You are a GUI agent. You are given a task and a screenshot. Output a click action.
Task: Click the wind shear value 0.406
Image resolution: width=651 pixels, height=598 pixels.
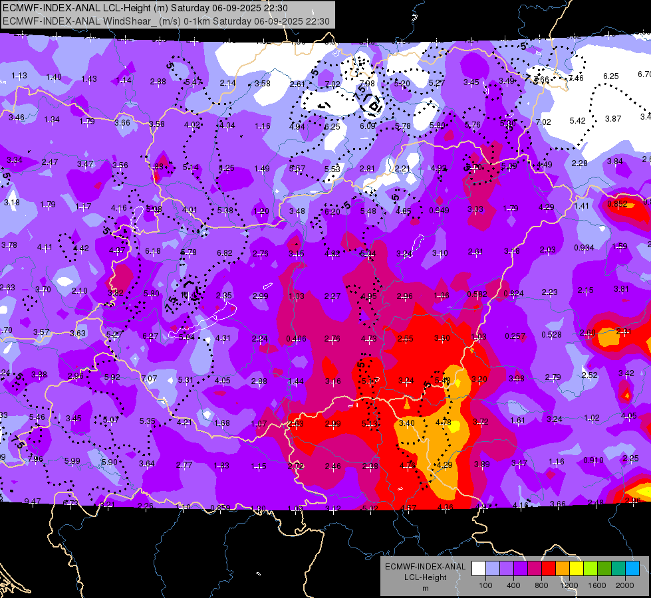pos(296,339)
